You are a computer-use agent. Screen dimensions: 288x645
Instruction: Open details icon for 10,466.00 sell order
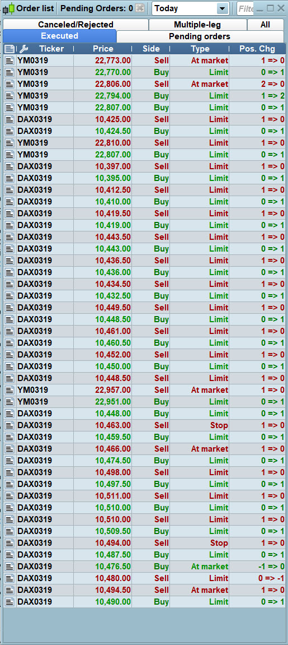10,449
